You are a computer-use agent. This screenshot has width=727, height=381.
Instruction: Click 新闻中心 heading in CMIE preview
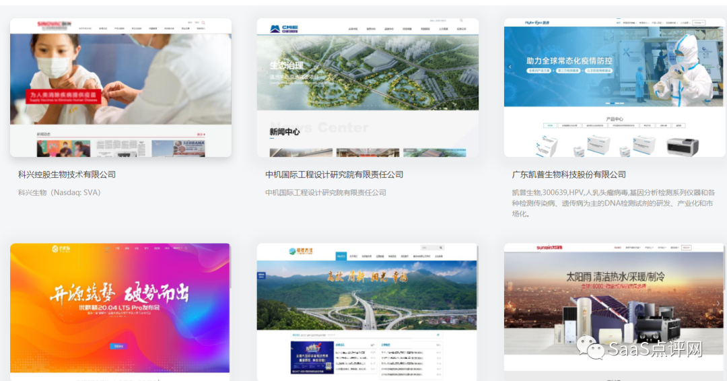click(x=284, y=132)
